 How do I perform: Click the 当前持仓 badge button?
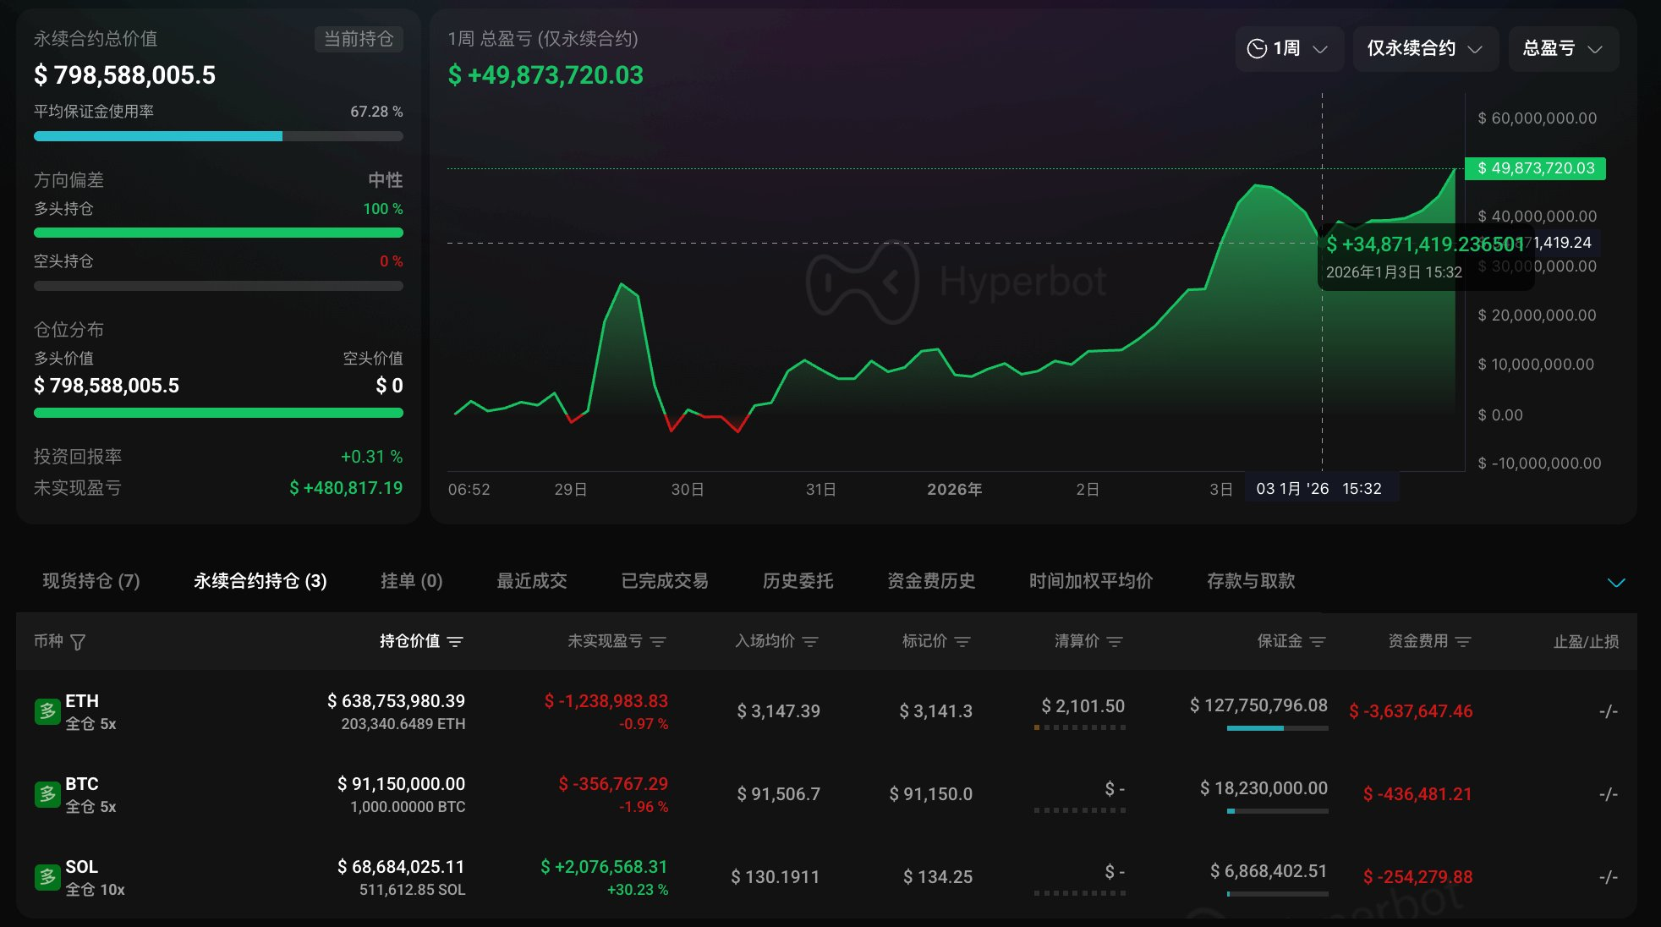coord(359,39)
